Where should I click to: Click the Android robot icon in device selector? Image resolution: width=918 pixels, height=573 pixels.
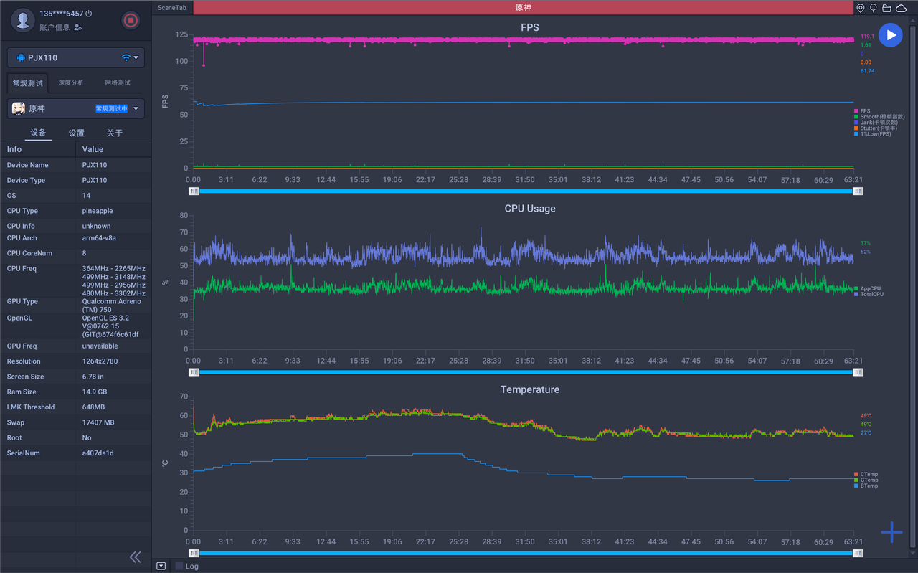click(x=21, y=57)
